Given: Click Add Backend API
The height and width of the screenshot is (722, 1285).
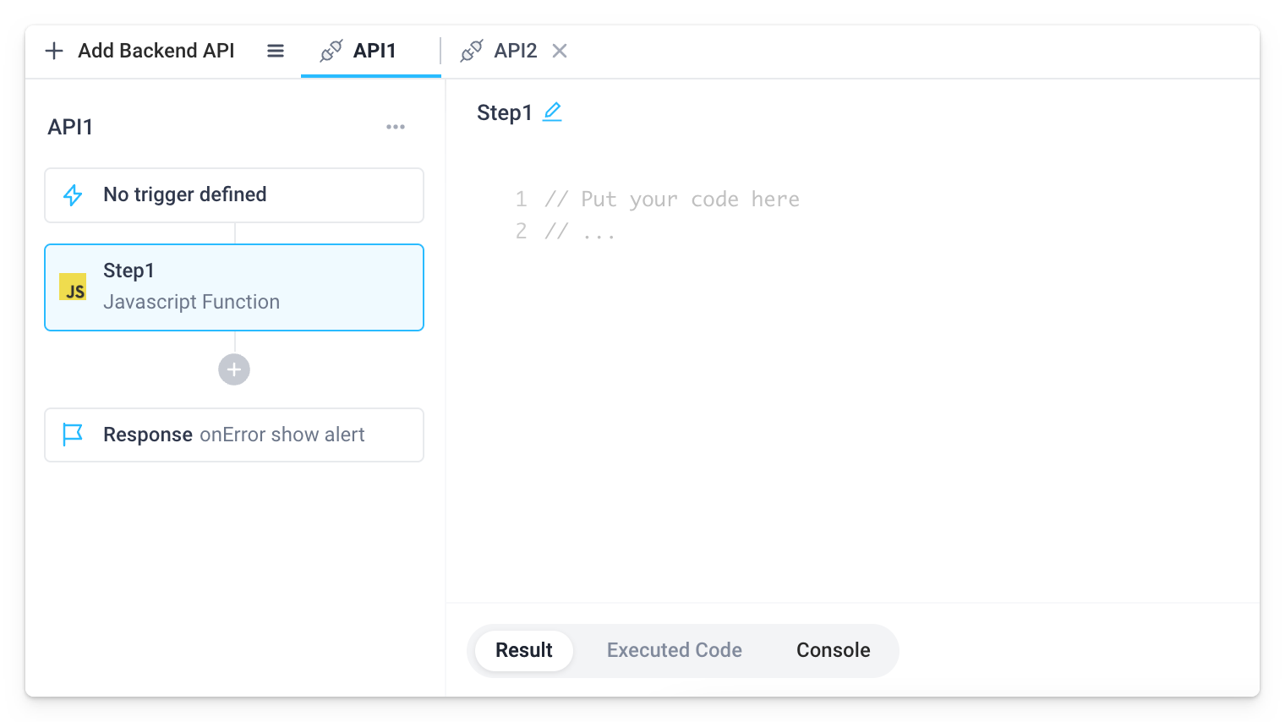Looking at the screenshot, I should click(156, 50).
